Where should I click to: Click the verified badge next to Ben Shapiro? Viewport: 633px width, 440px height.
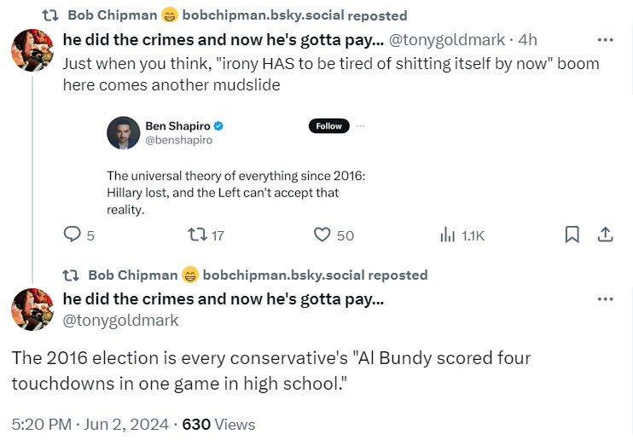218,126
